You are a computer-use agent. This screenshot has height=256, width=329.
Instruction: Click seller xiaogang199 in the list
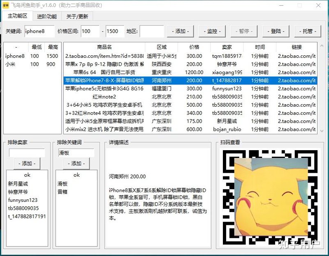(x=227, y=73)
